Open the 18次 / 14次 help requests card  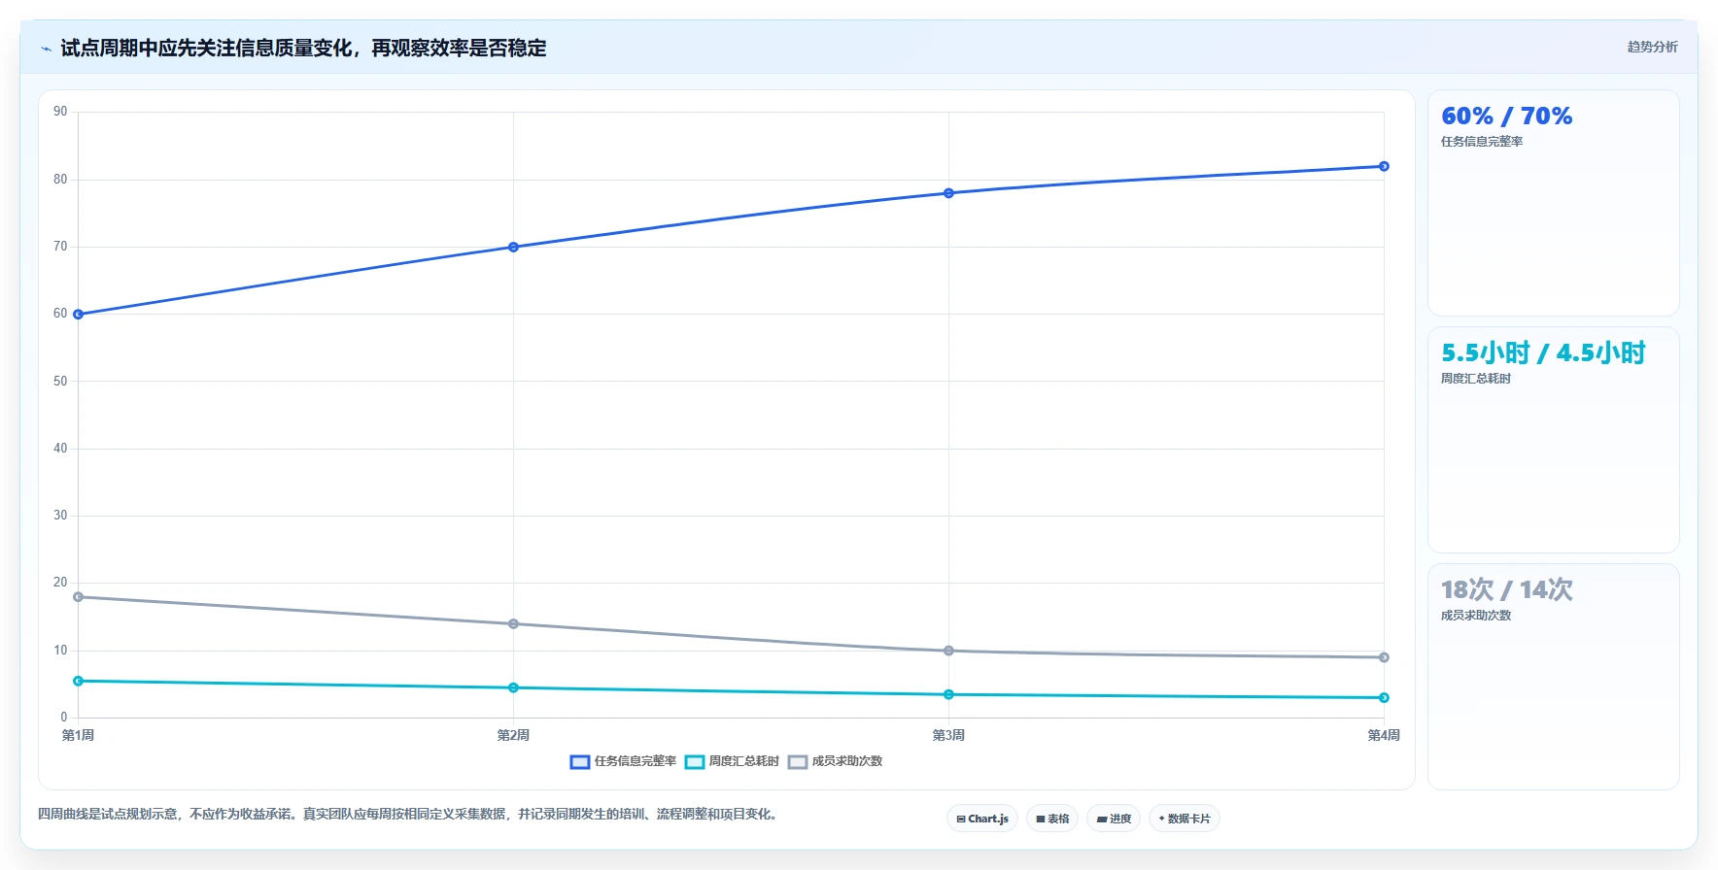pyautogui.click(x=1553, y=677)
